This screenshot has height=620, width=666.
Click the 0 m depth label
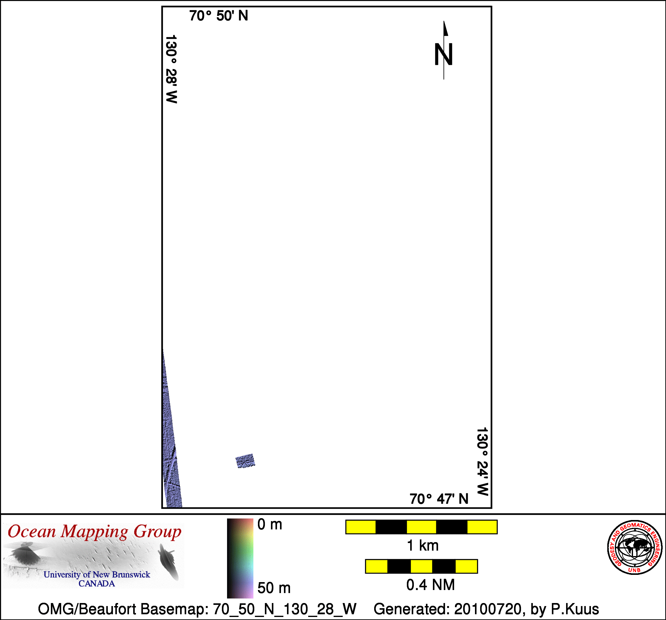tap(270, 525)
